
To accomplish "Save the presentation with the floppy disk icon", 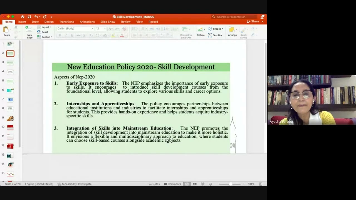I will (29, 17).
